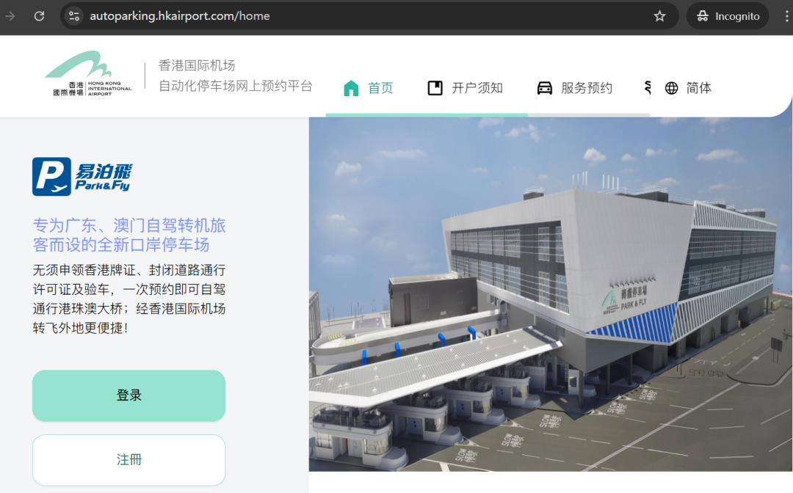Click the text 自动化停车场网上预约平台
Screen dimensions: 793x493
pos(236,86)
